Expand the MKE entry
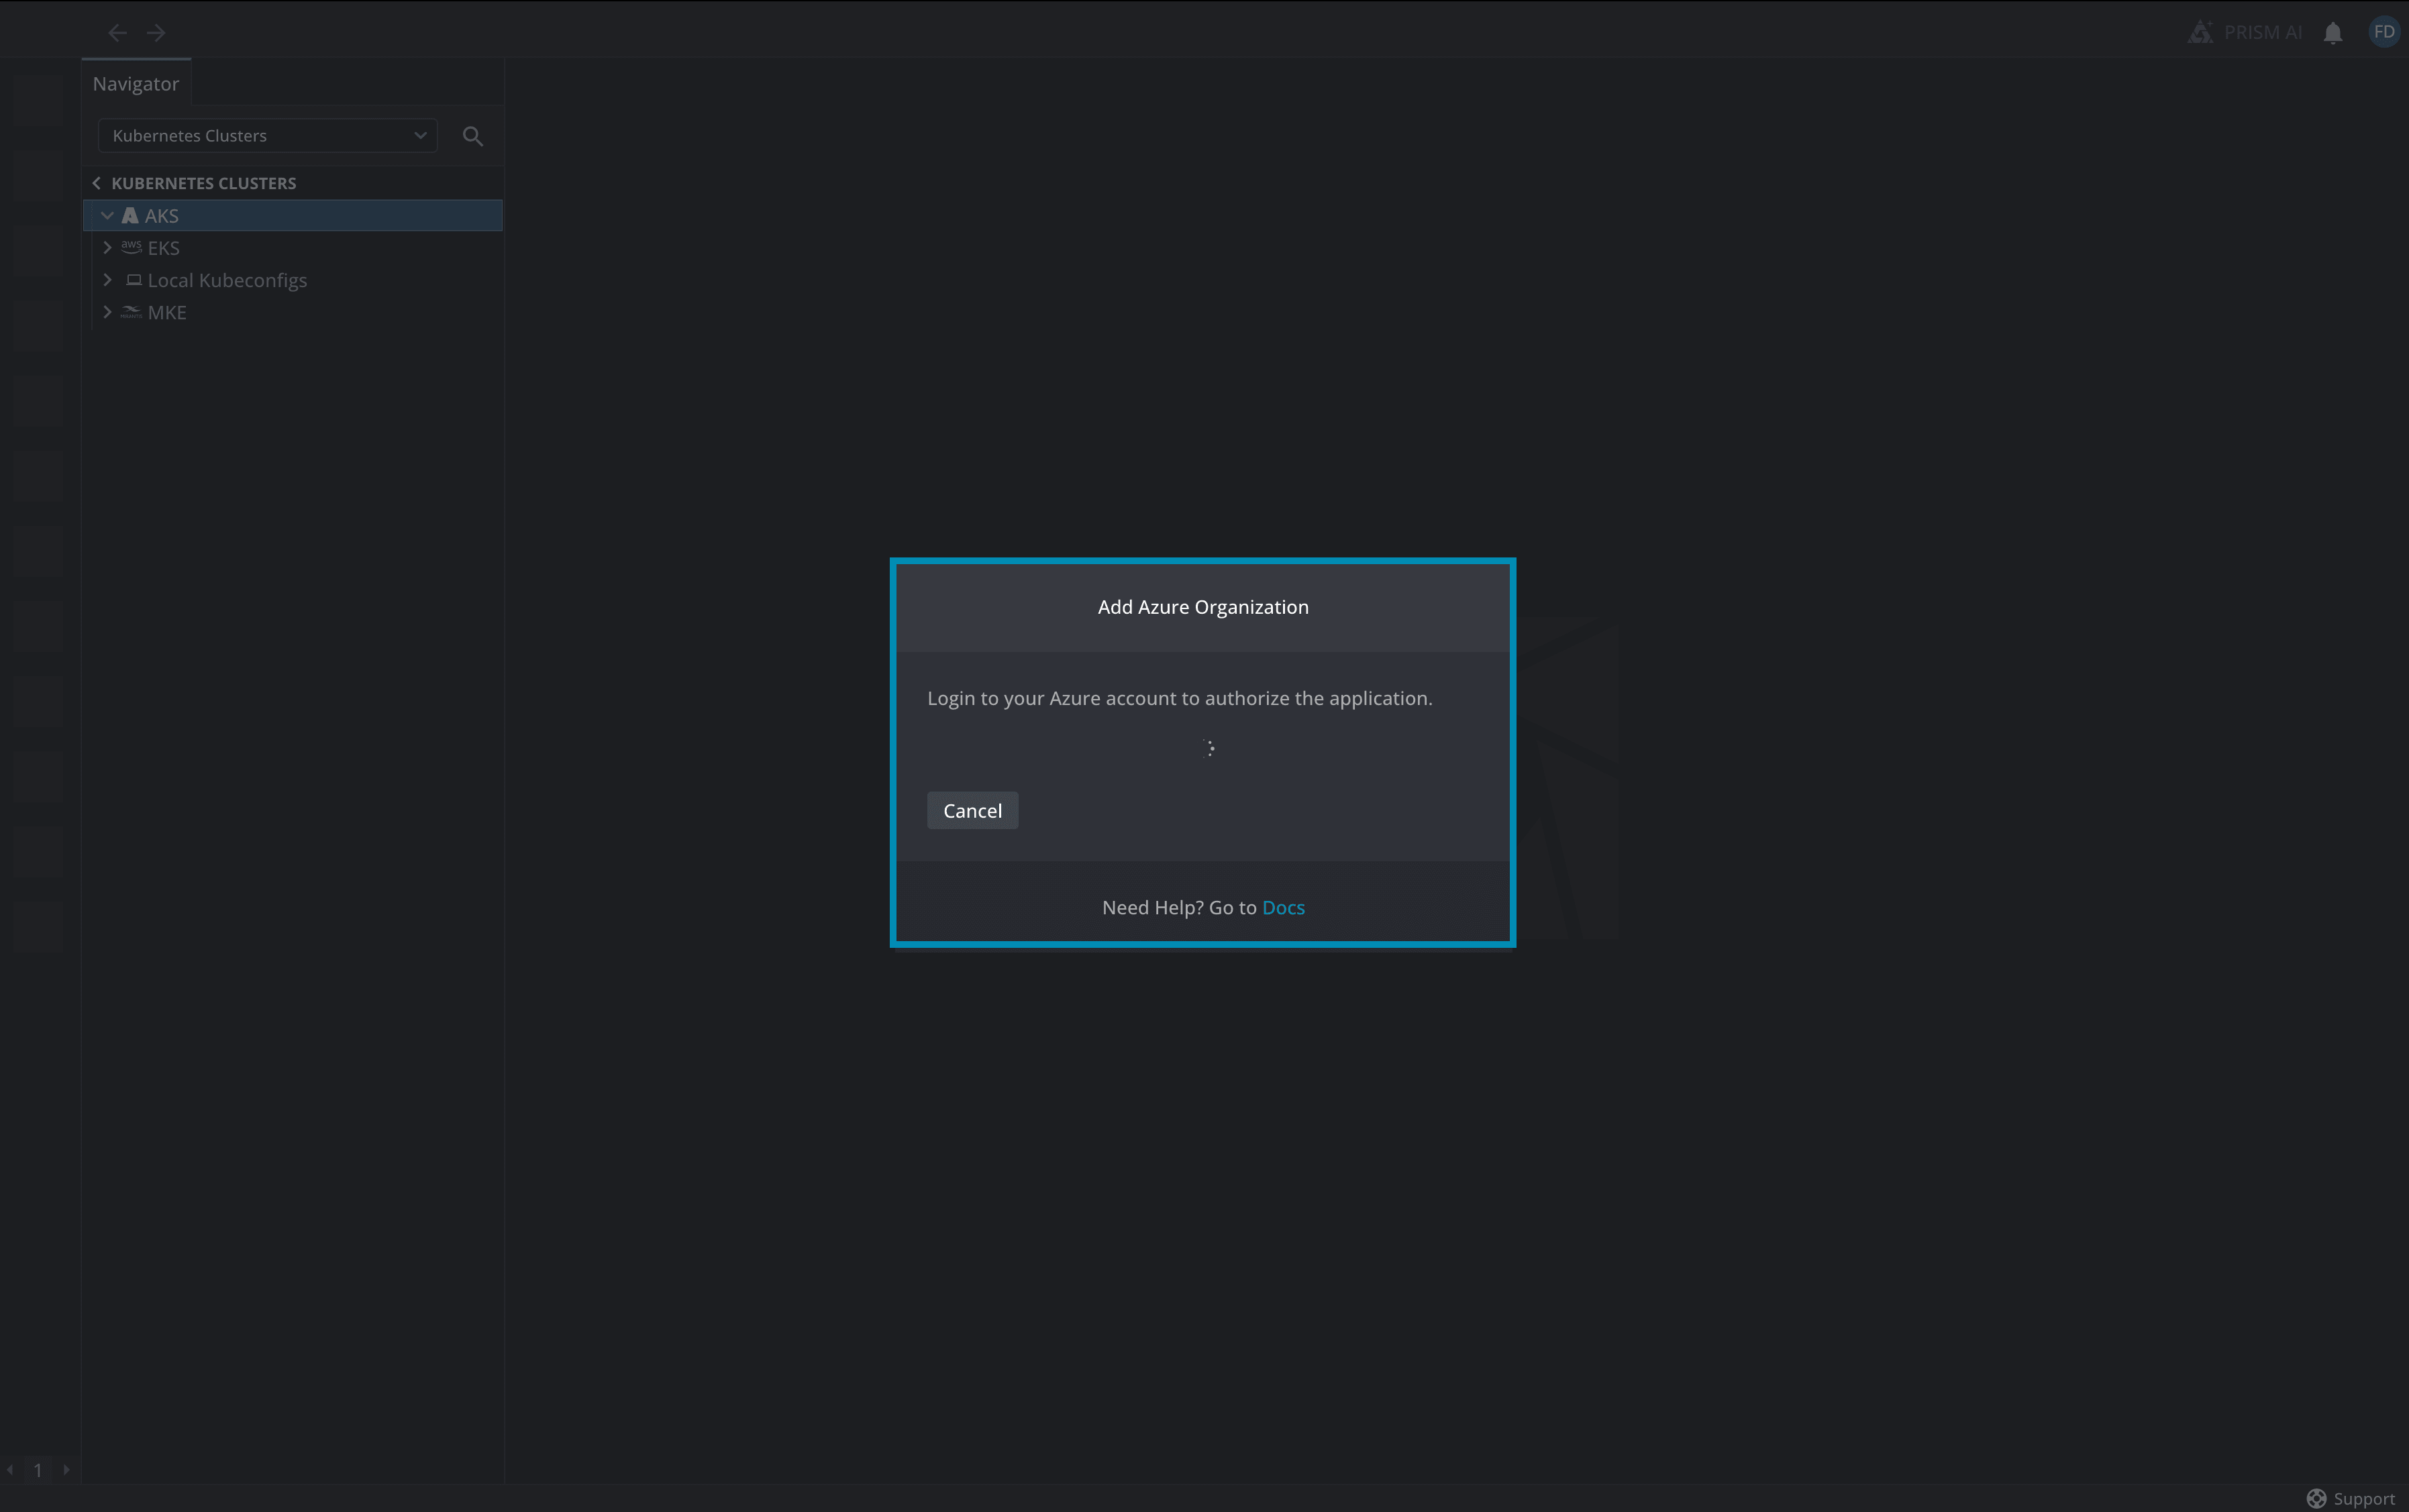This screenshot has width=2409, height=1512. (107, 312)
